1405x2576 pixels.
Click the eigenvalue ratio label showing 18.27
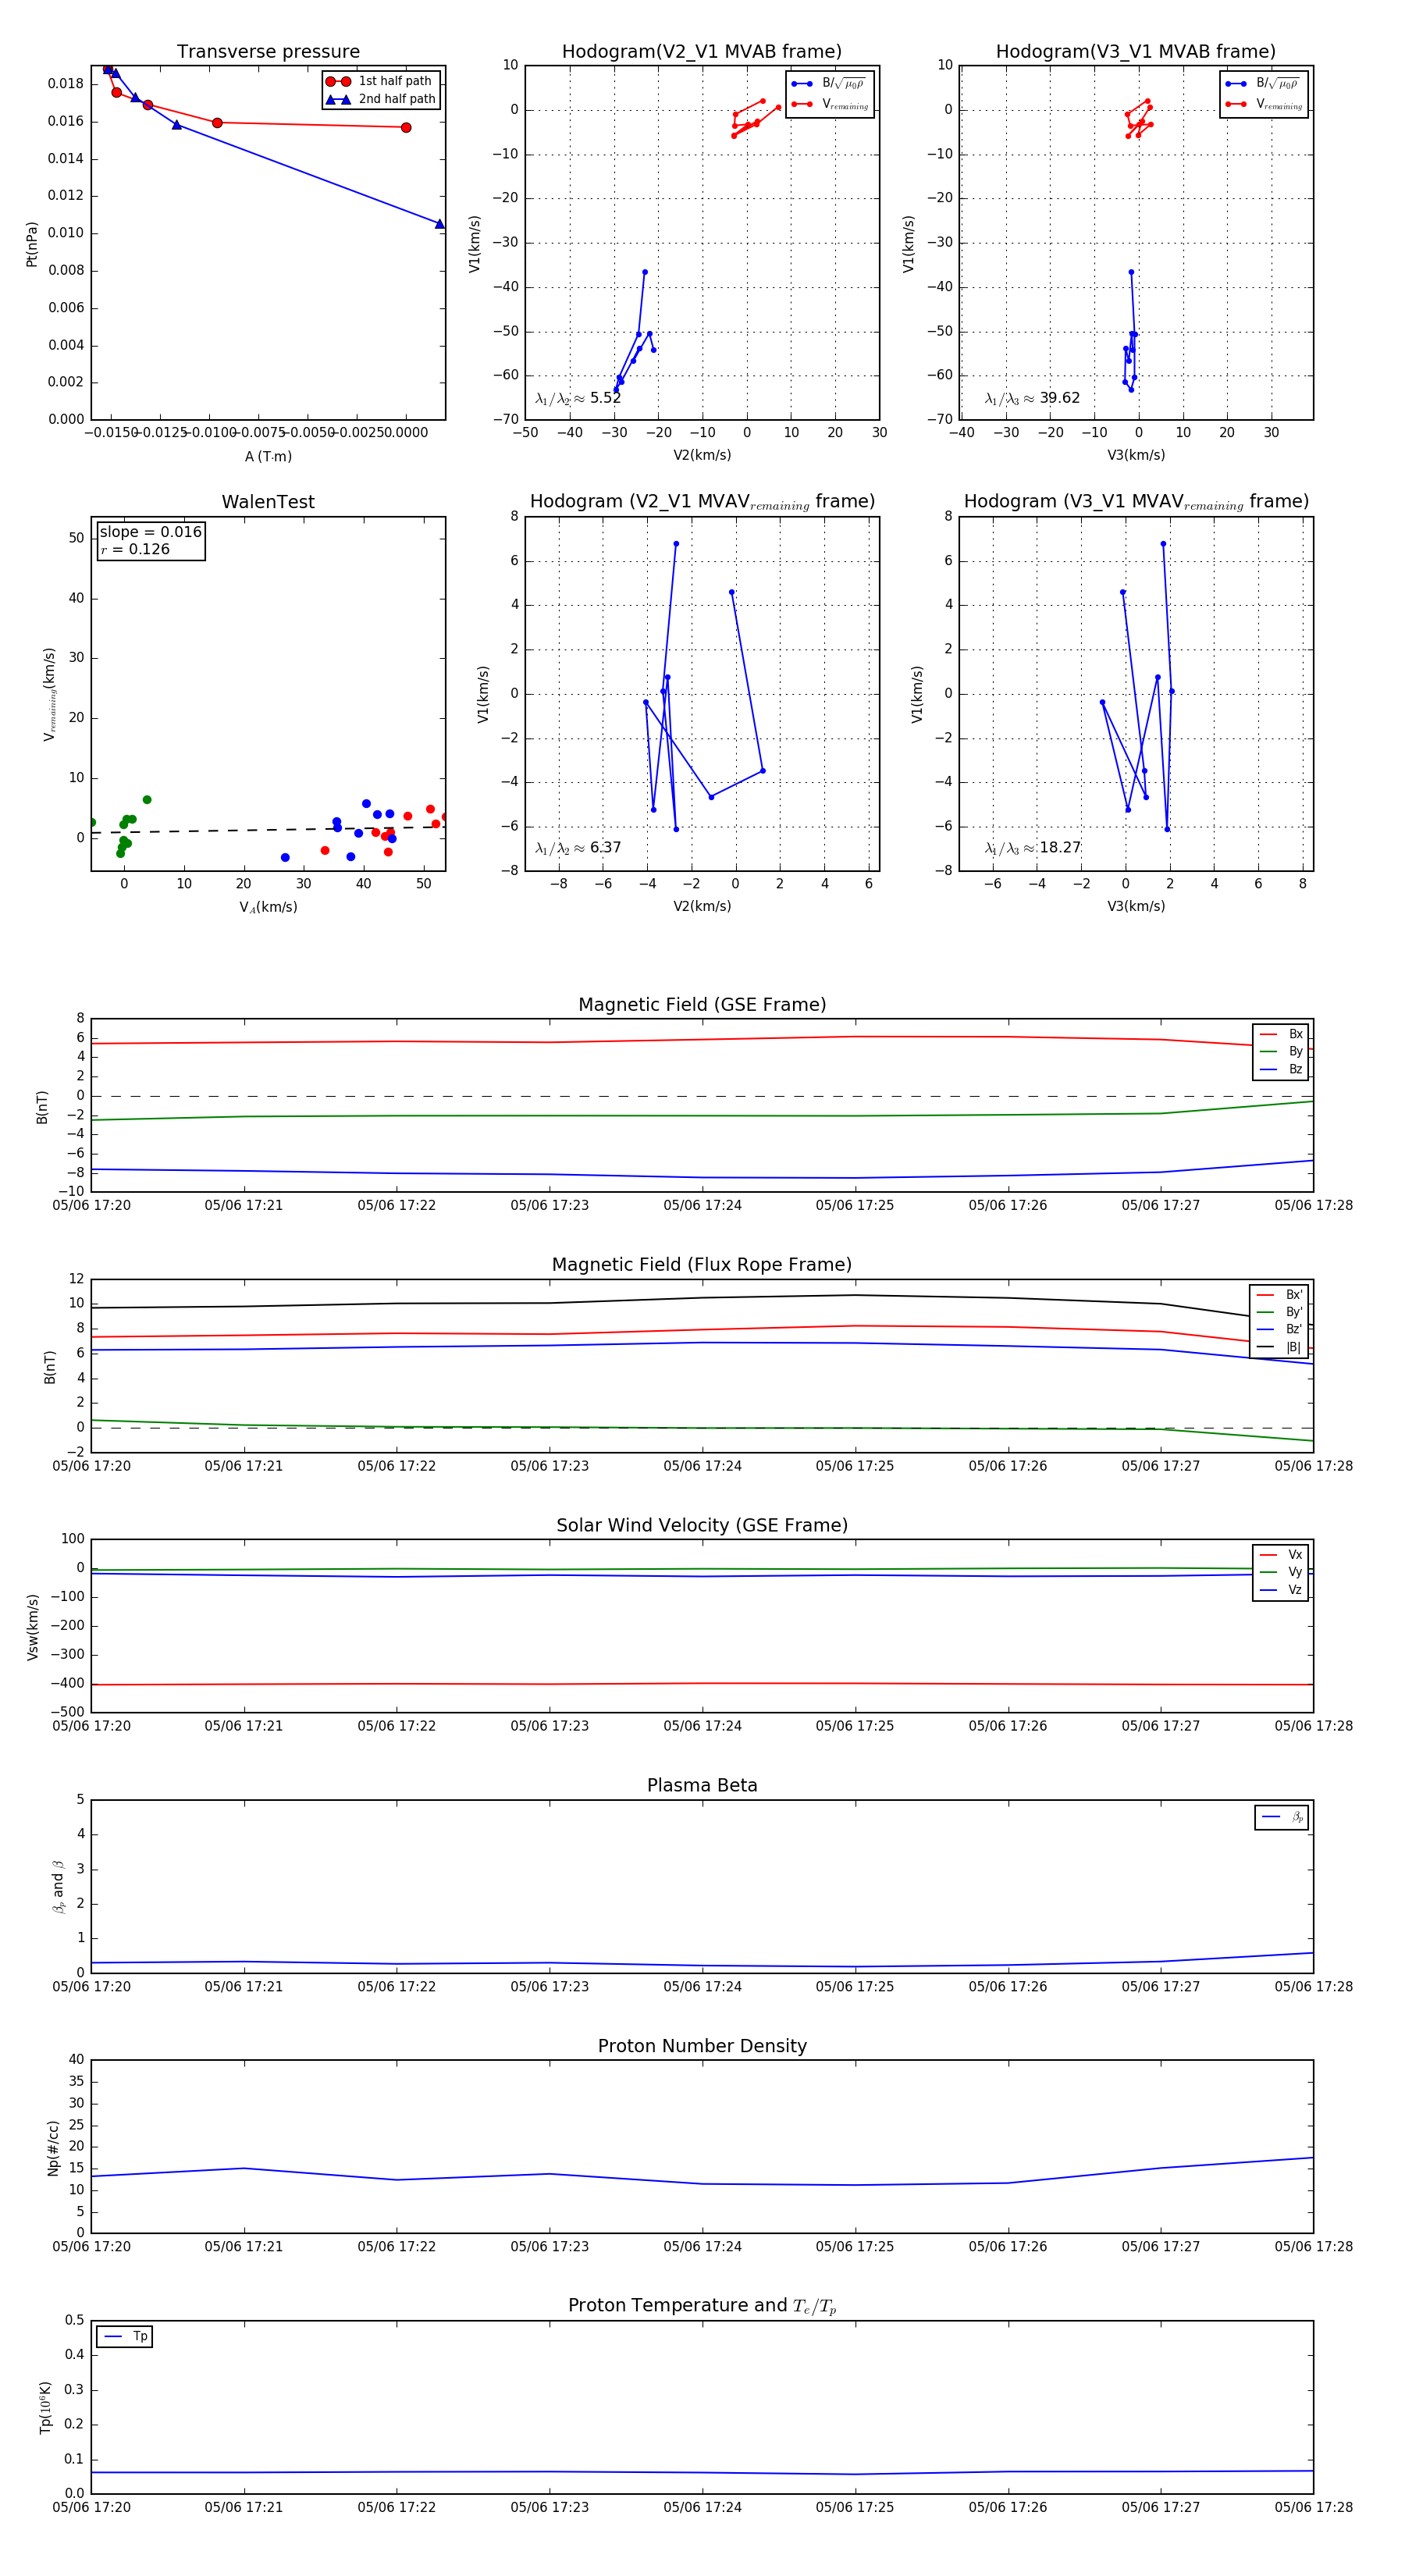pyautogui.click(x=1032, y=848)
